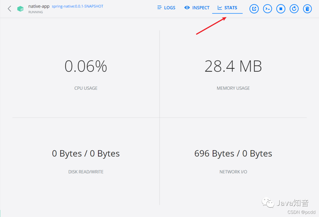Open the CLI terminal icon

[267, 9]
